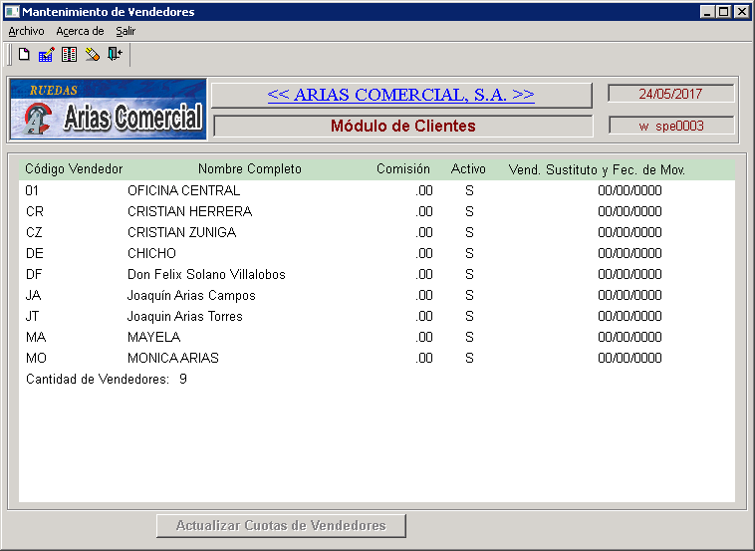
Task: Select vendor CRISTIAN ZUNIGA
Action: point(377,232)
